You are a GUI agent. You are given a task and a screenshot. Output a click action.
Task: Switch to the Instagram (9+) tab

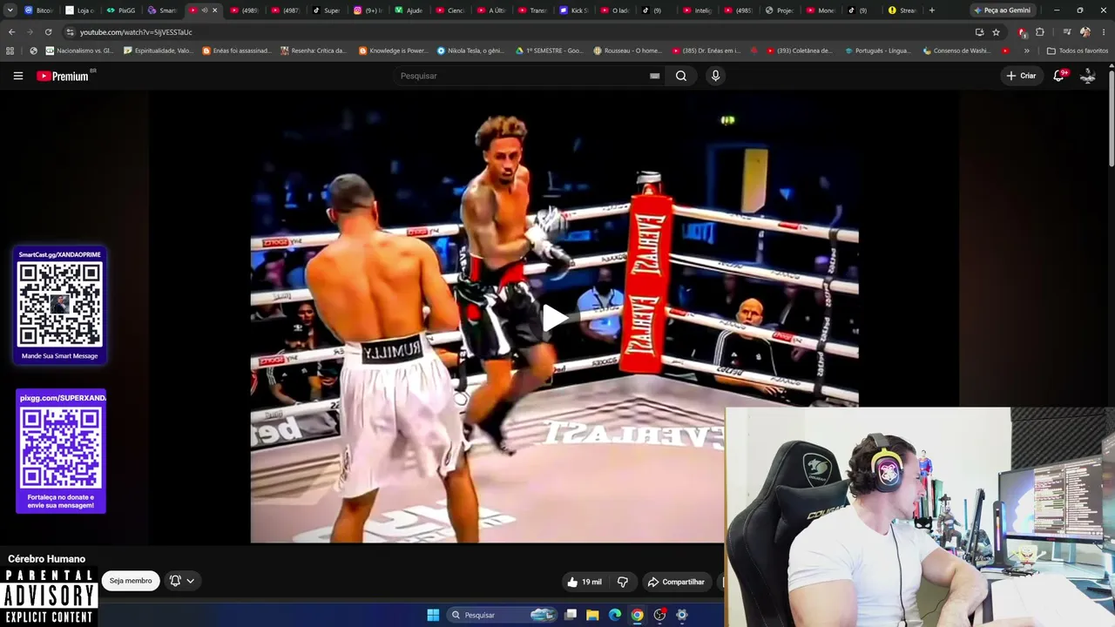pos(368,10)
